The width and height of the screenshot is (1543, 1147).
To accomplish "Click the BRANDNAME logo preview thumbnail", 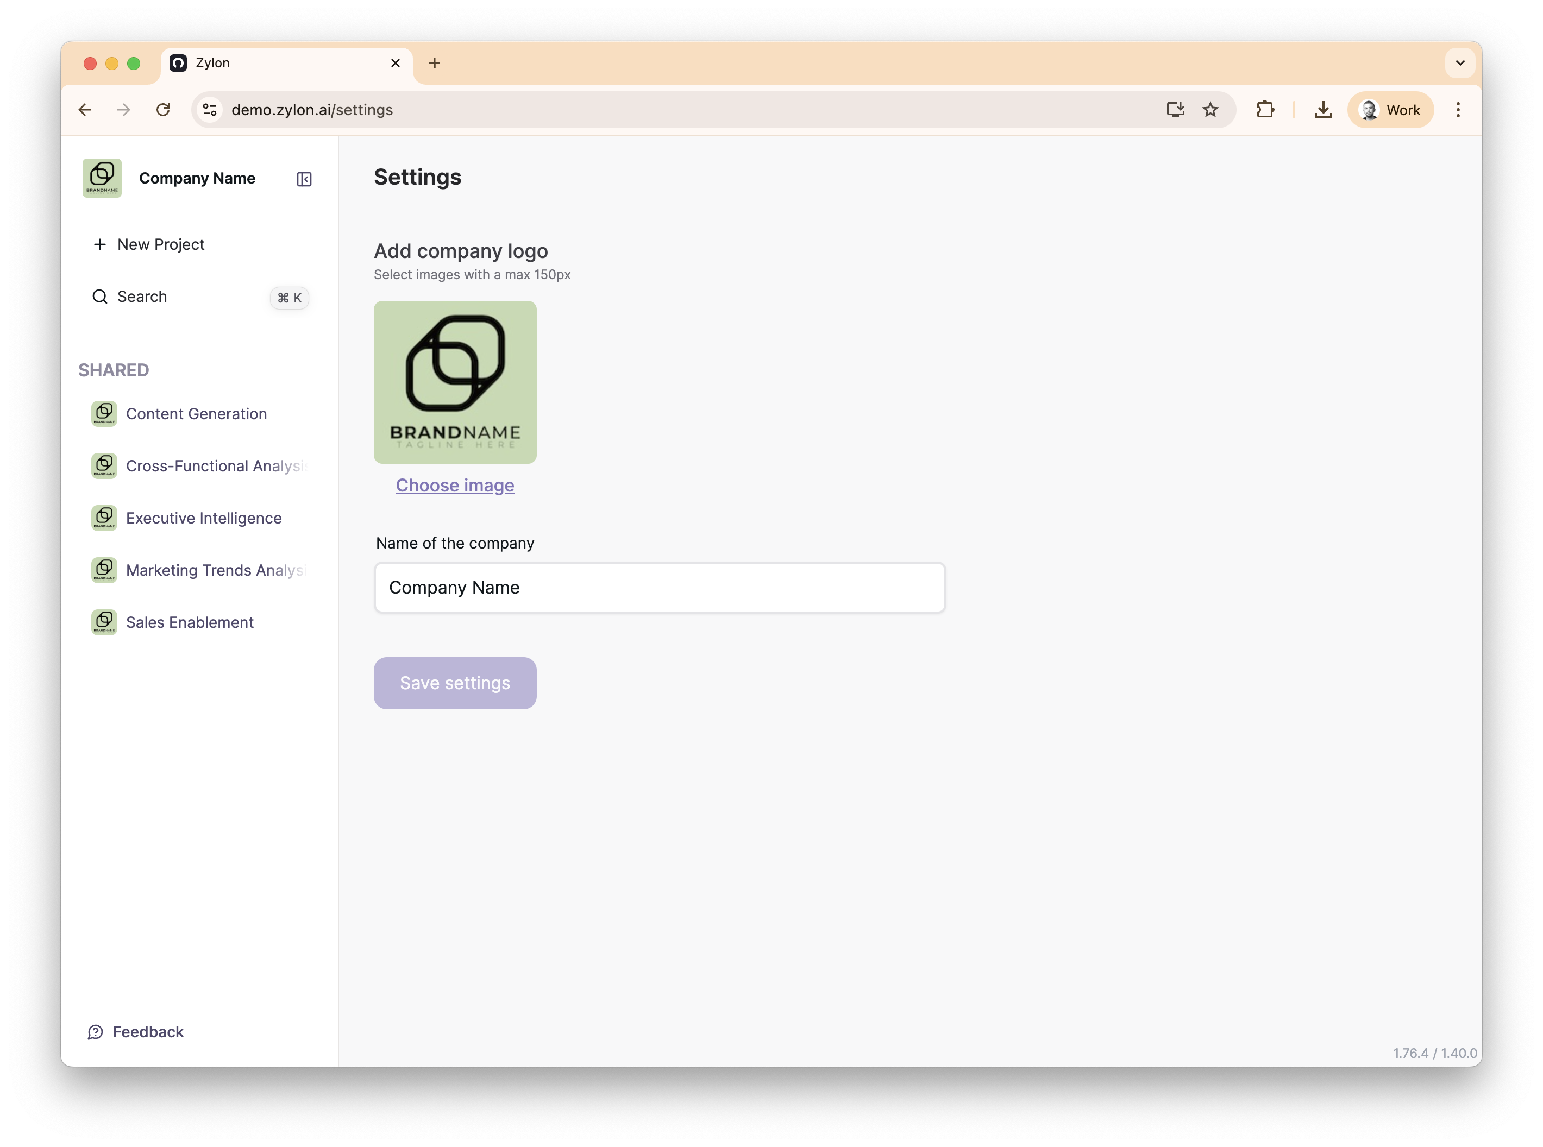I will pyautogui.click(x=455, y=382).
